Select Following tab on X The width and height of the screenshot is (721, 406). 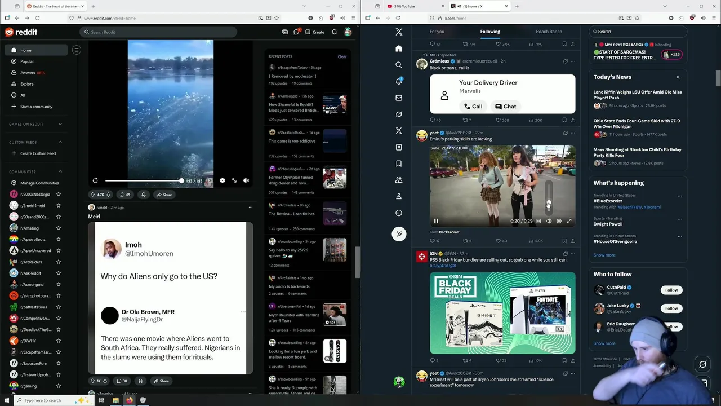pyautogui.click(x=490, y=32)
